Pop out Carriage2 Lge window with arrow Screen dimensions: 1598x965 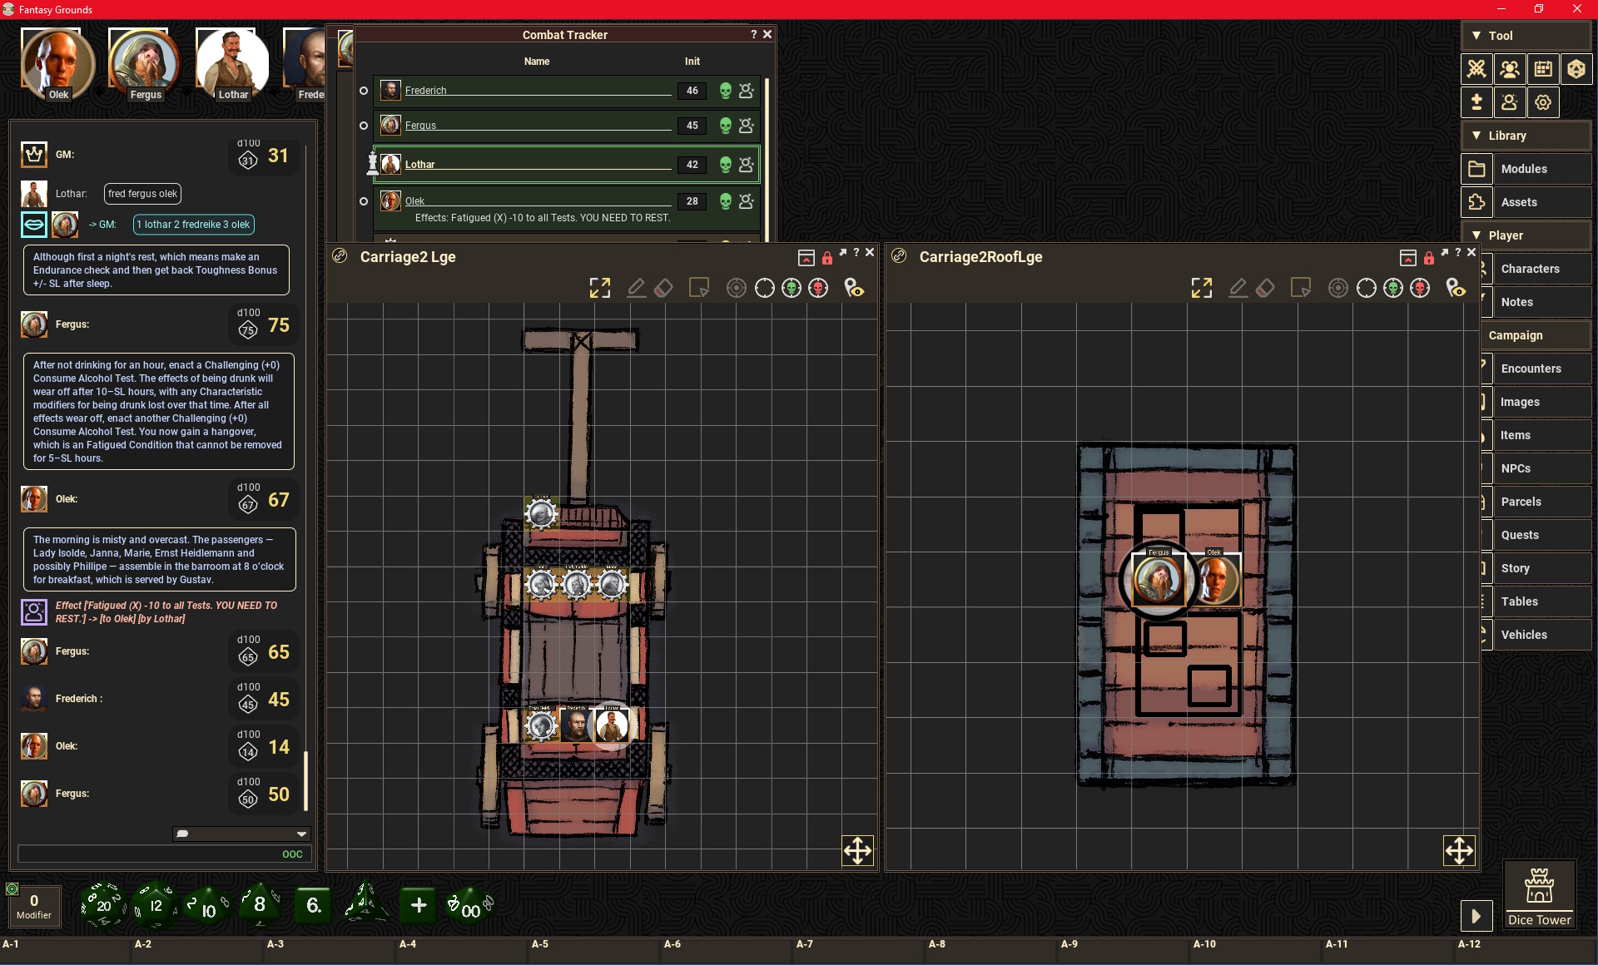[843, 252]
